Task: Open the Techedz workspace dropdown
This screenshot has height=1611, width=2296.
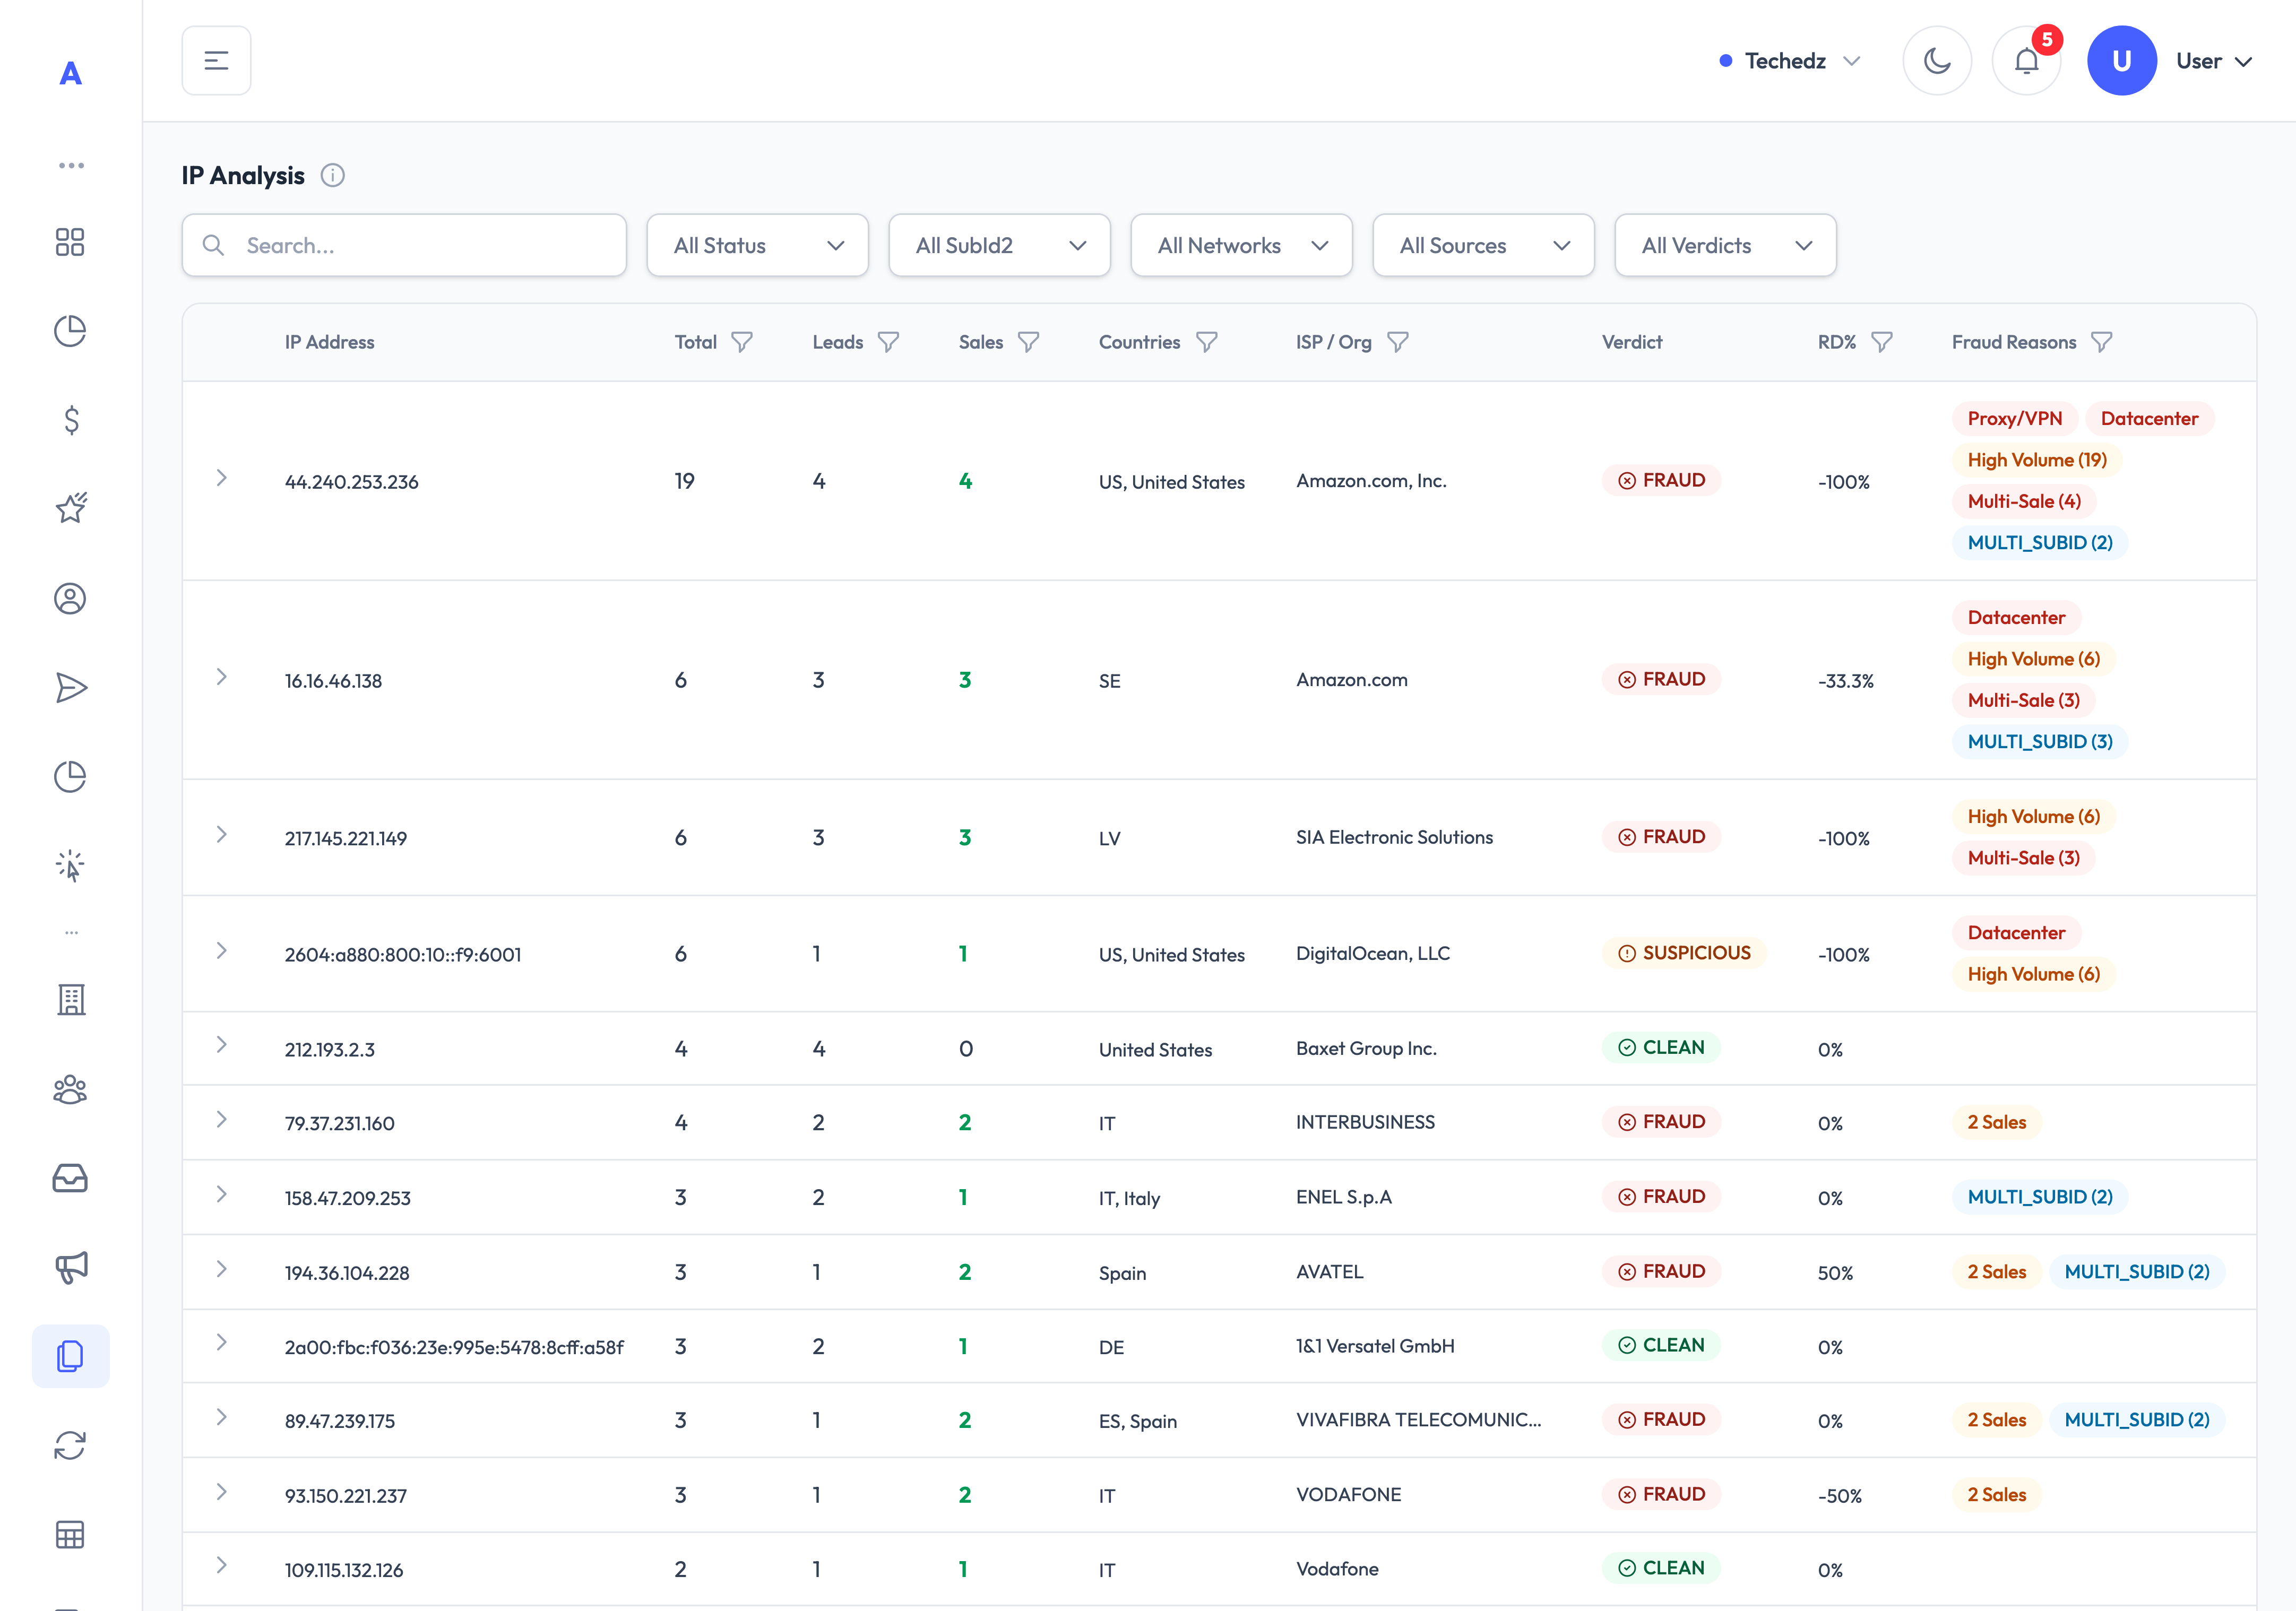Action: tap(1789, 61)
